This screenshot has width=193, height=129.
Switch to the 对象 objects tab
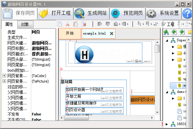(25, 25)
